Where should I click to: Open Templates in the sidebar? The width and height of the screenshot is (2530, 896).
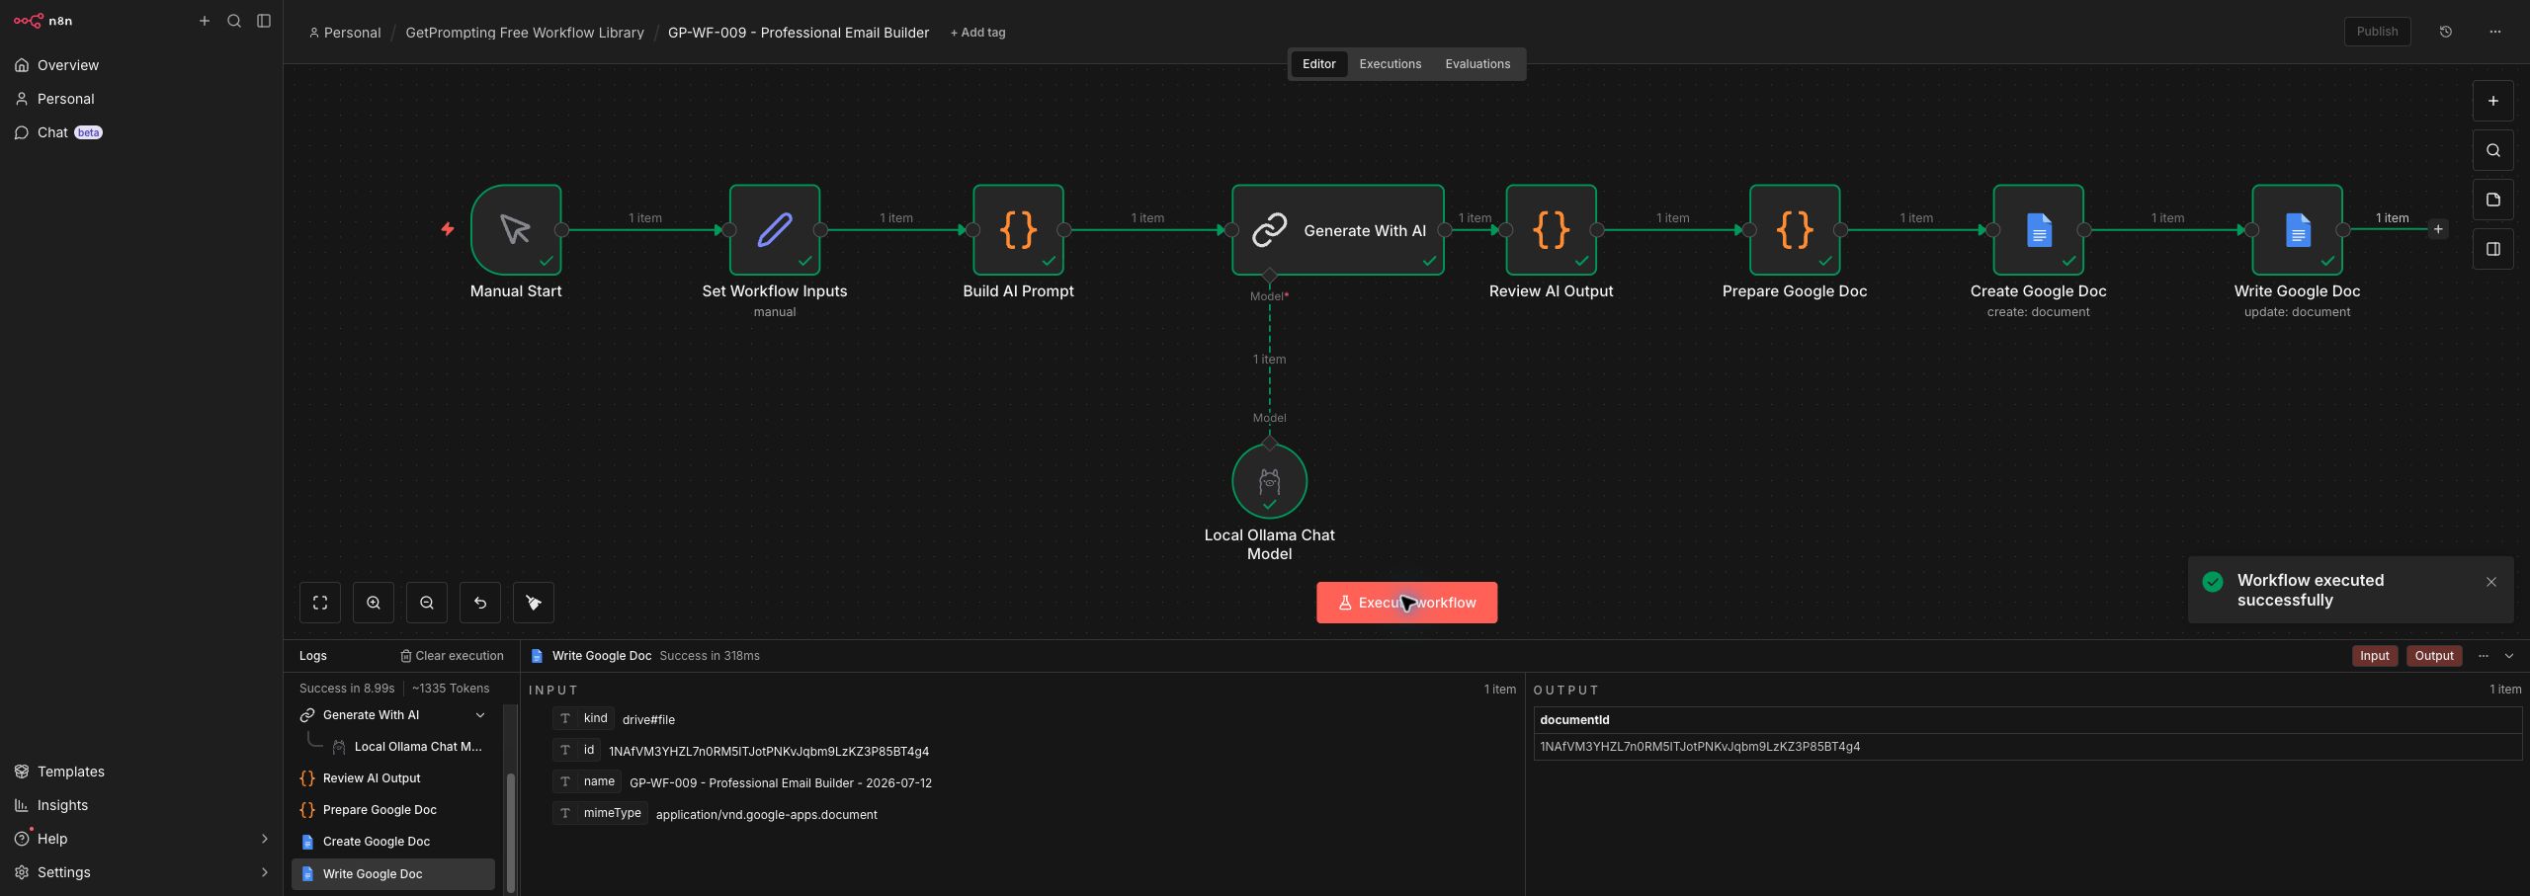(x=141, y=772)
